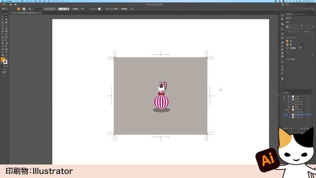Screen dimensions: 316x178
Task: Click the orange fill swatch in the toolbar
Action: tap(3, 59)
